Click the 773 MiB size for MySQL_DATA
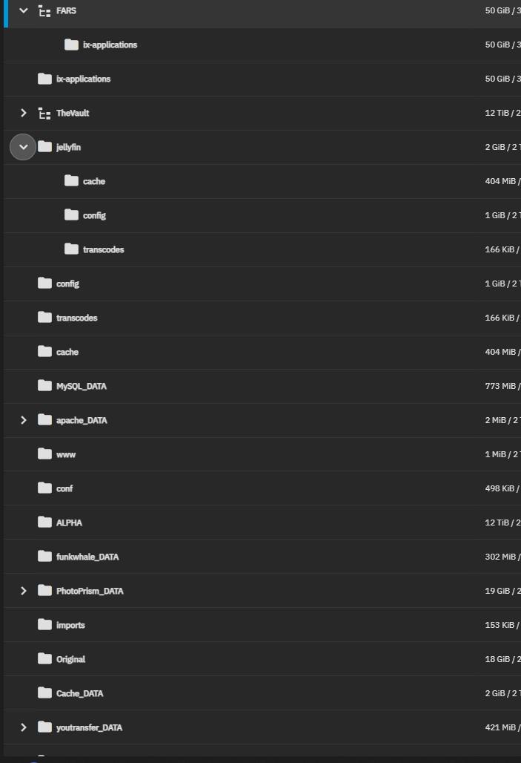Screen dimensions: 521x763 pos(500,386)
